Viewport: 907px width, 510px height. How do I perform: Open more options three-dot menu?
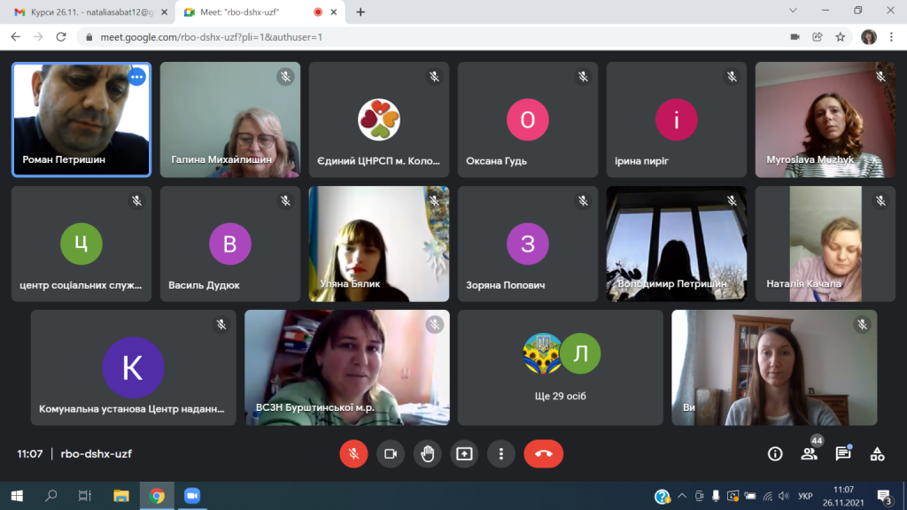(501, 454)
